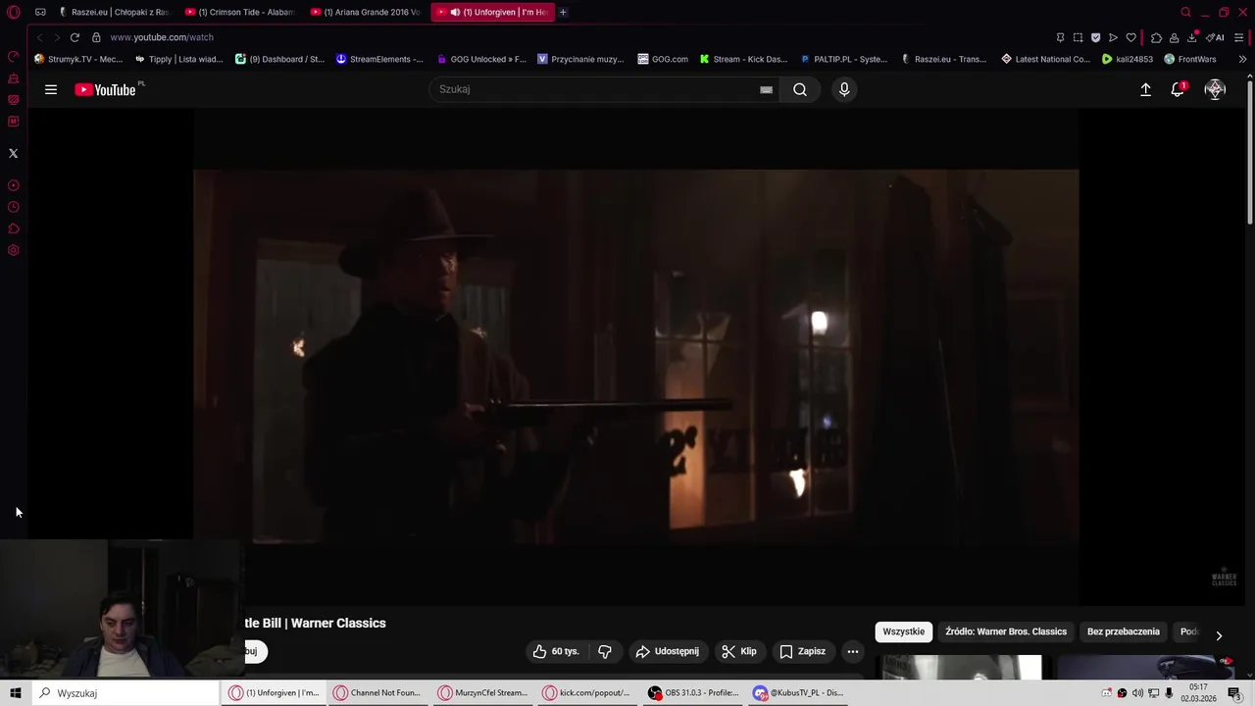Switch to the Ariana Grande 2016 tab
The width and height of the screenshot is (1255, 706).
coord(366,12)
